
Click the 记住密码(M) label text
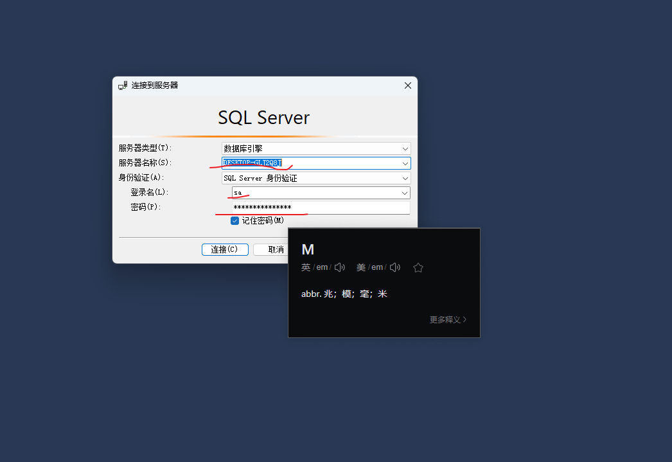point(263,220)
